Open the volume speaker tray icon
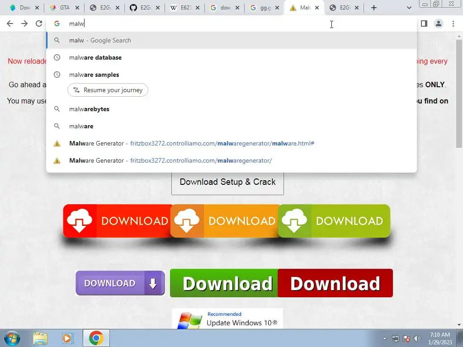The width and height of the screenshot is (463, 347). pos(417,339)
